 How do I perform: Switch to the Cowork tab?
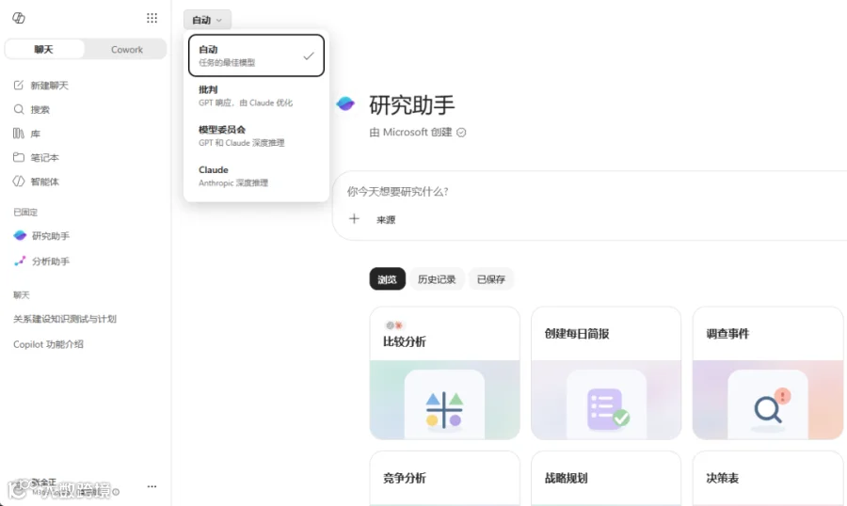point(126,49)
